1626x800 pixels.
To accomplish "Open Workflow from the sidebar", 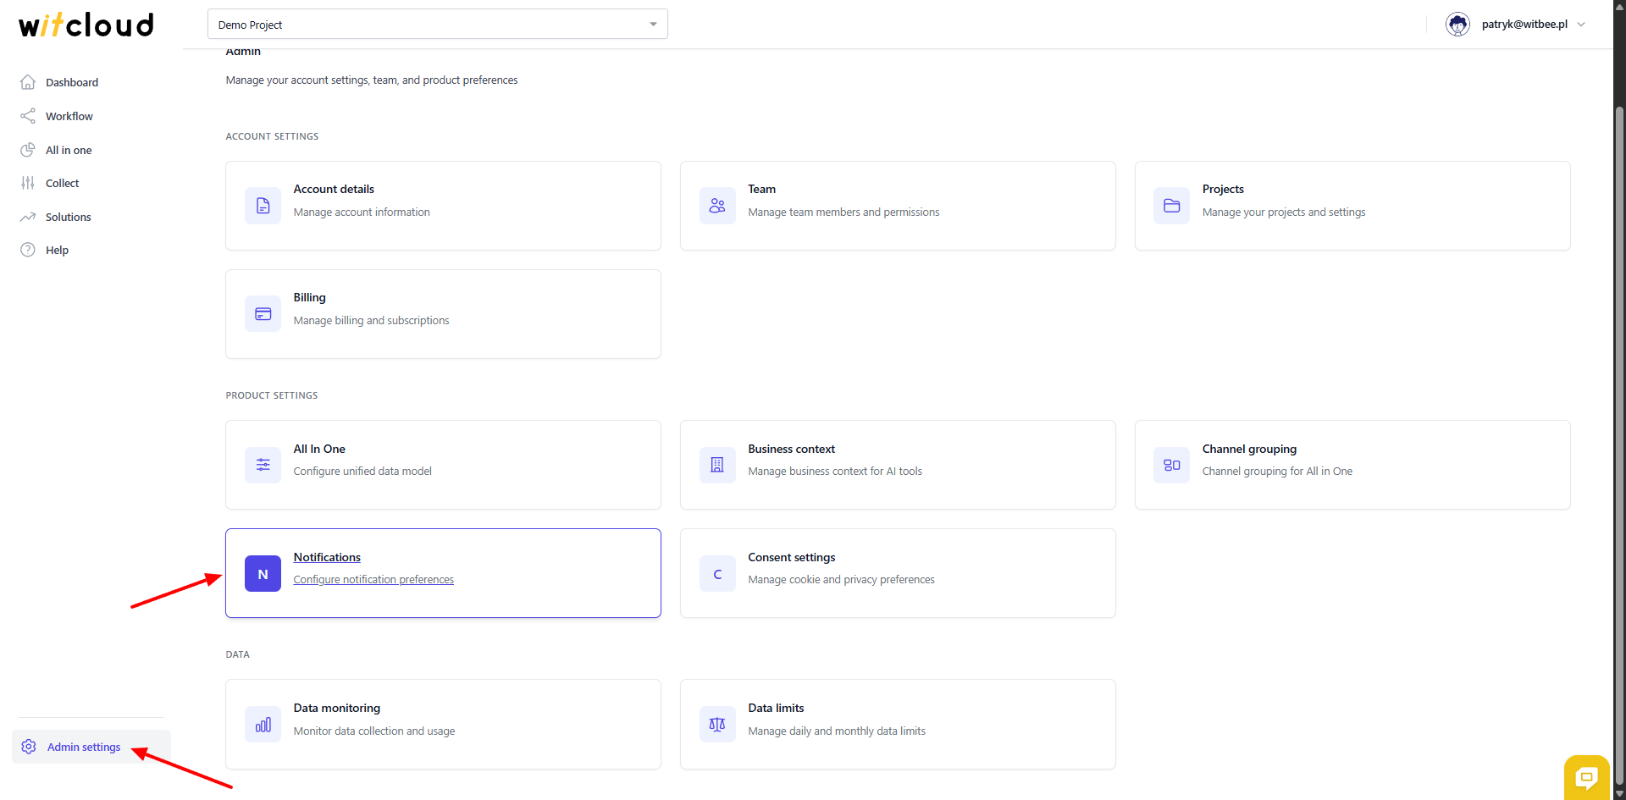I will tap(69, 116).
